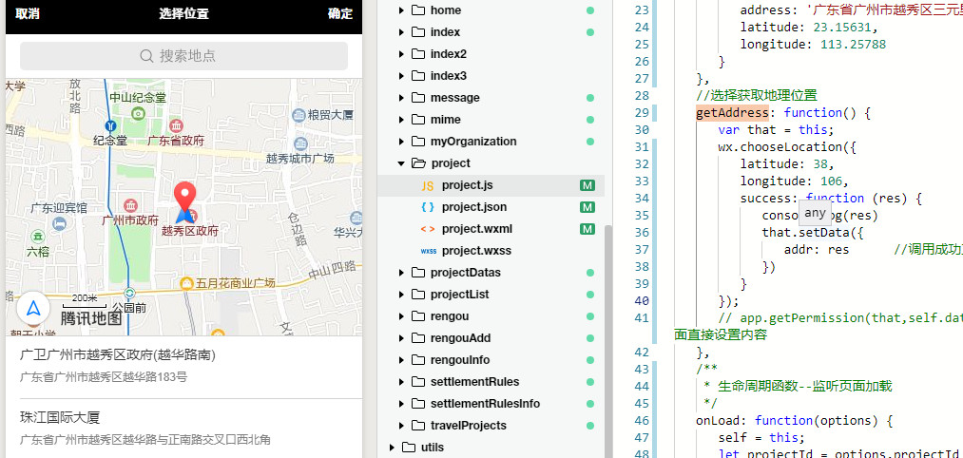Click 六榕 temple icon on map
The height and width of the screenshot is (458, 963).
click(38, 236)
